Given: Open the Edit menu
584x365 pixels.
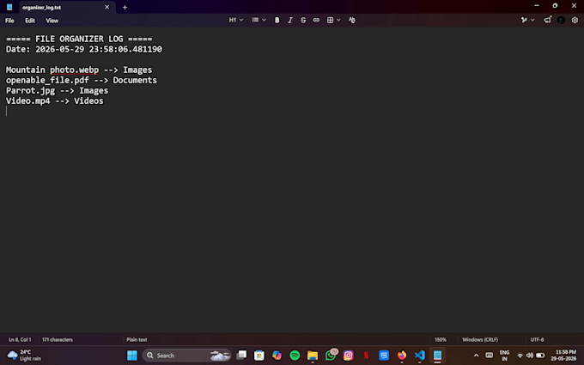Looking at the screenshot, I should point(30,21).
